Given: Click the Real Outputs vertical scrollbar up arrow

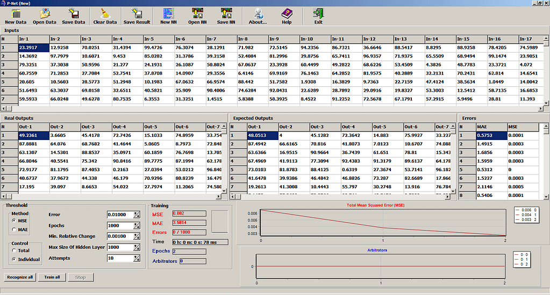Looking at the screenshot, I should click(x=224, y=126).
